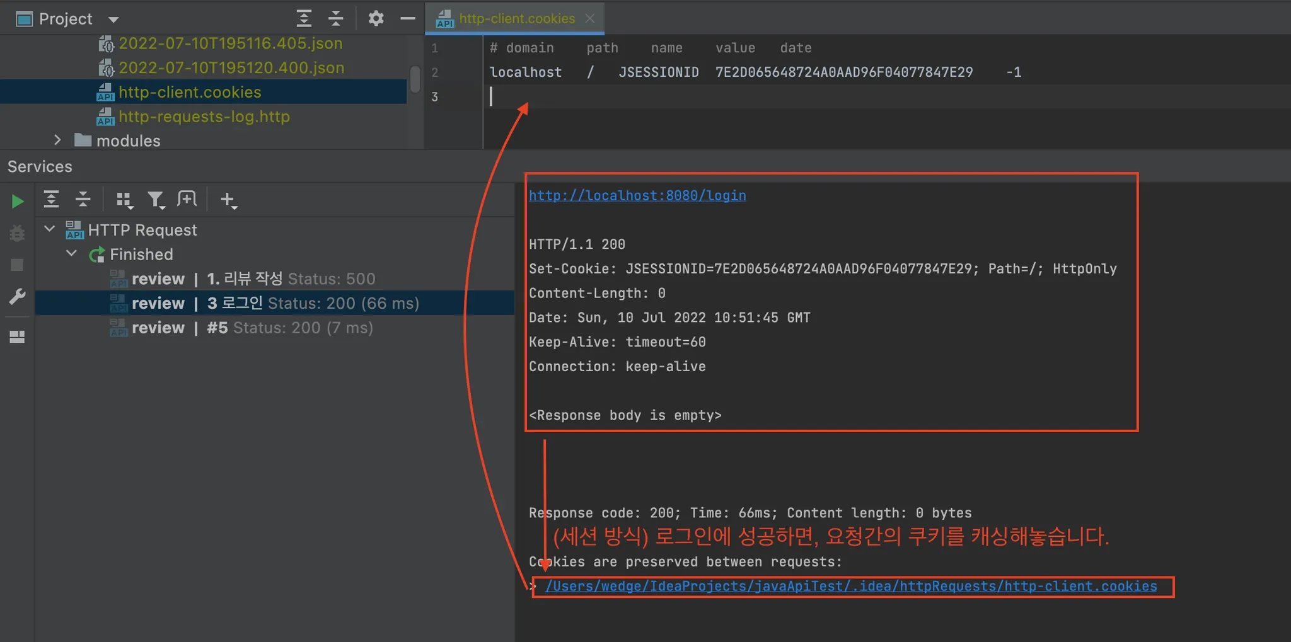Click the layout icon in Services sidebar
Screen dimensions: 1291x642
[17, 337]
